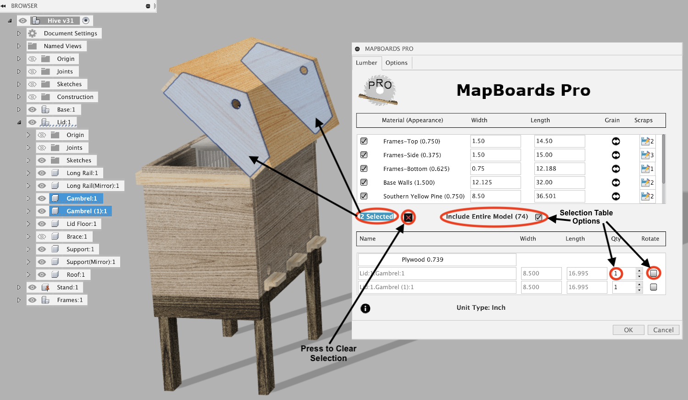The image size is (688, 400).
Task: Edit Width field for Frames-Top
Action: tap(495, 141)
